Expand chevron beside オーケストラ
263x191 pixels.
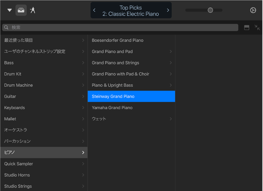[83, 130]
